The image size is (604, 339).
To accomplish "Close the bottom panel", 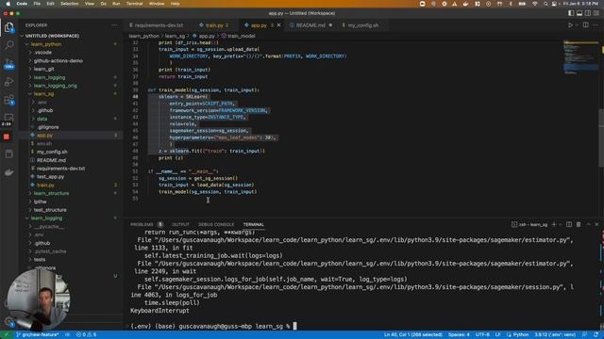I will 596,224.
